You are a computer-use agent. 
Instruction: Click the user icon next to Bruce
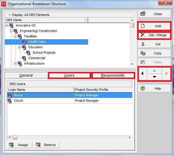pos(10,95)
